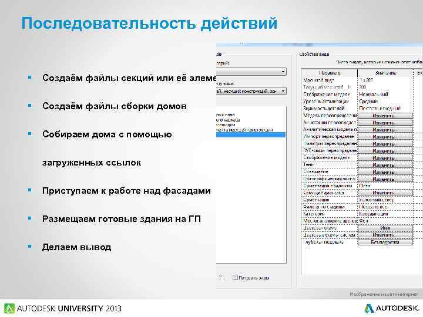The width and height of the screenshot is (423, 317).
Task: Click Изменить for Модель переопределения row
Action: pyautogui.click(x=385, y=116)
